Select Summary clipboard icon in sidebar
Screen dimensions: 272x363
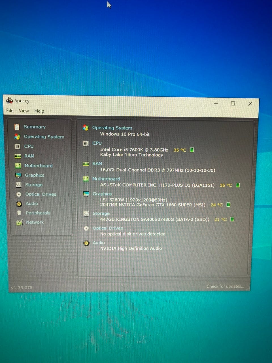[17, 126]
